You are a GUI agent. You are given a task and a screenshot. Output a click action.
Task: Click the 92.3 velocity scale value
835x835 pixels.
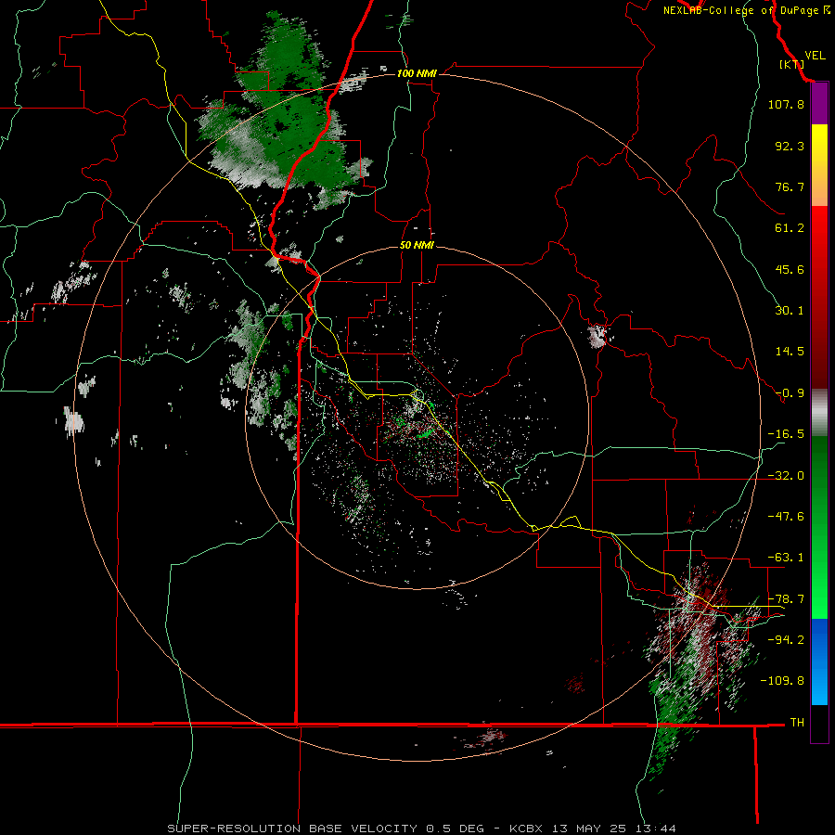pyautogui.click(x=790, y=146)
